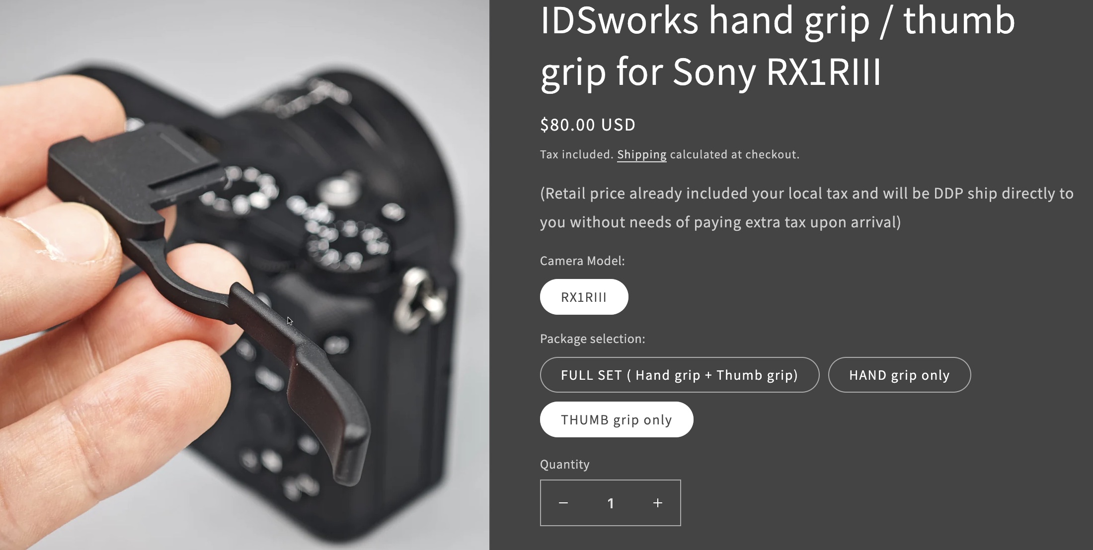Select the RX1RIII camera model option
The image size is (1093, 550).
584,297
